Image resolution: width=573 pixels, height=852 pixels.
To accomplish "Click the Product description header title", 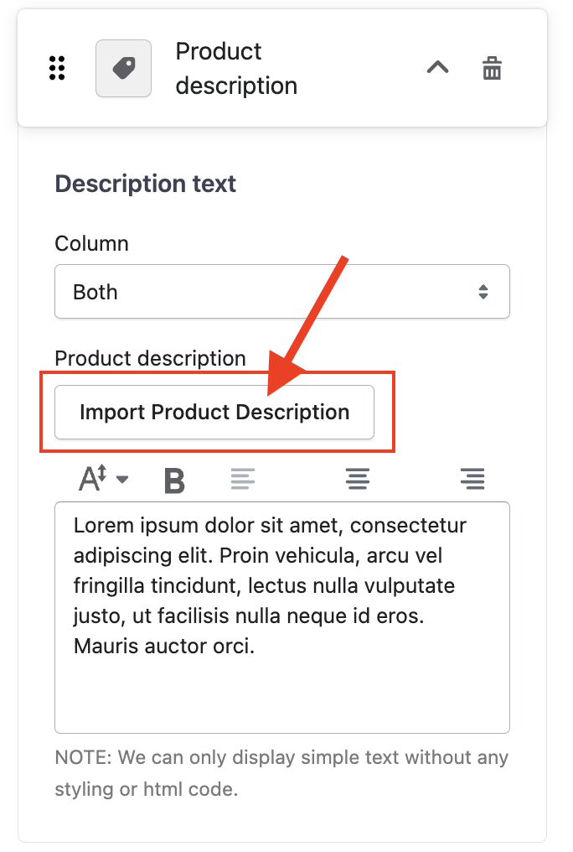I will point(235,68).
